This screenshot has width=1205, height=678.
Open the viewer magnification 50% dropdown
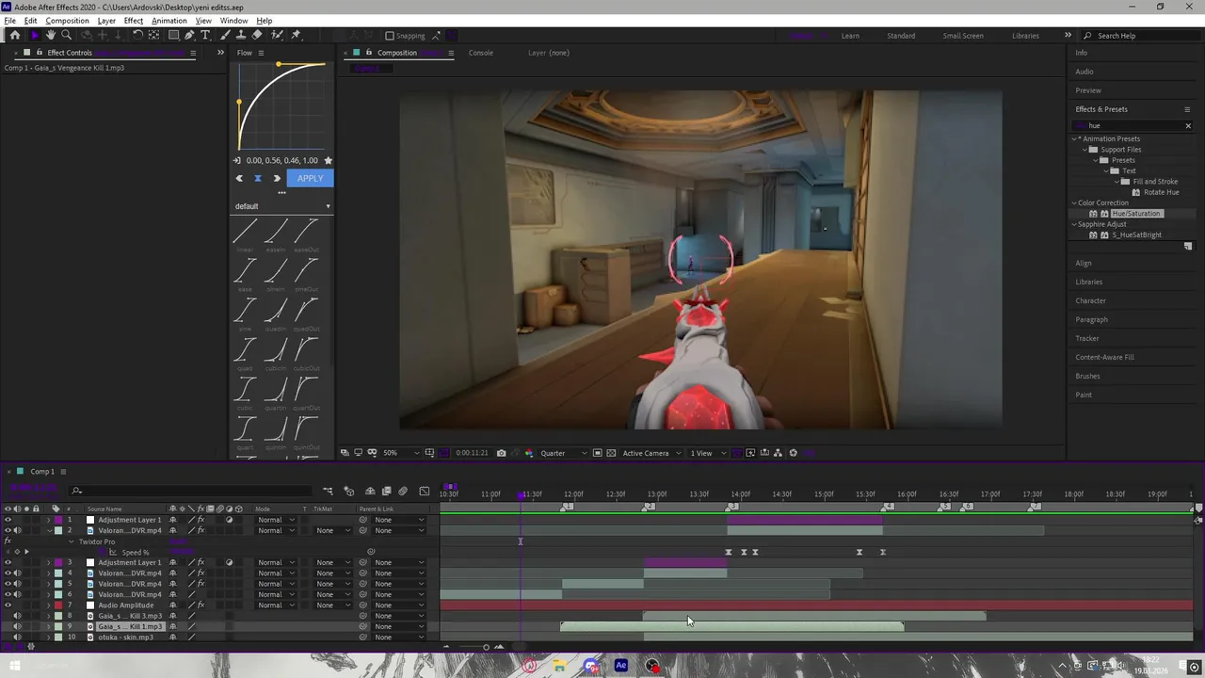pyautogui.click(x=401, y=453)
